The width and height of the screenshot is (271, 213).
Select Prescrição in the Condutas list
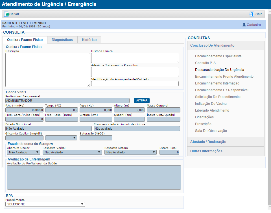pos(204,124)
